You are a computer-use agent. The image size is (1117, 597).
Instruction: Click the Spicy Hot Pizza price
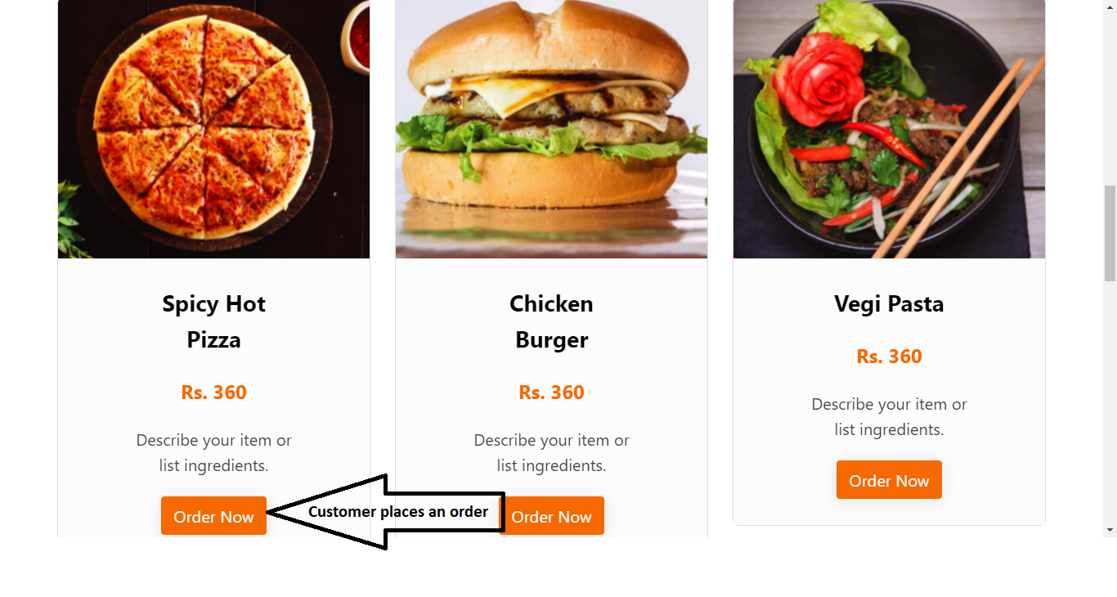click(x=213, y=393)
